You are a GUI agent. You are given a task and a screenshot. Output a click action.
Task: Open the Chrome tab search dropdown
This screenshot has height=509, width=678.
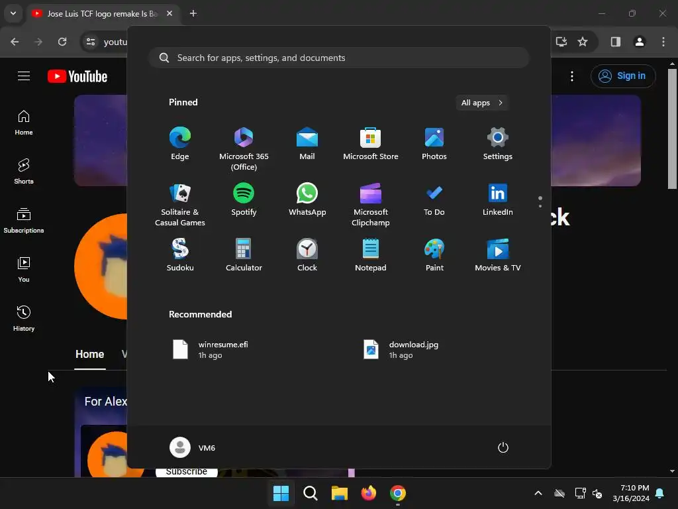coord(13,13)
